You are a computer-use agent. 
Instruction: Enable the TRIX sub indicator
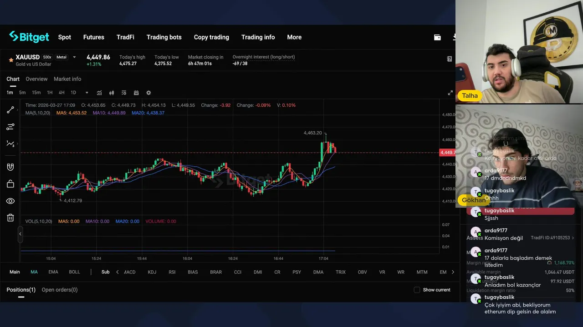(341, 272)
